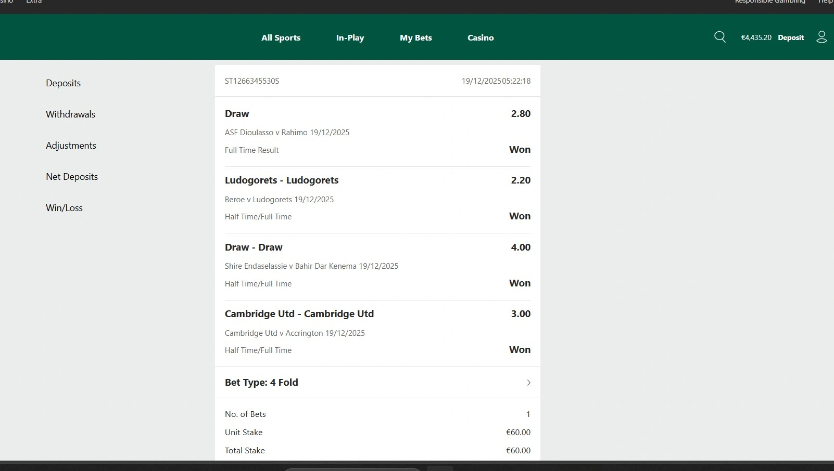This screenshot has height=471, width=834.
Task: Open the Beroe v Ludogorets selection
Action: (279, 200)
